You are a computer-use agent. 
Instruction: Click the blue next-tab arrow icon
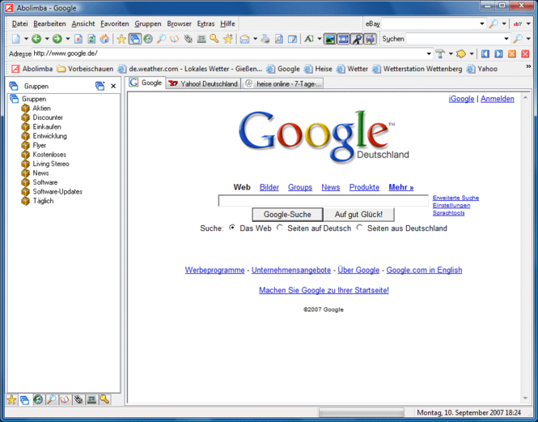498,54
